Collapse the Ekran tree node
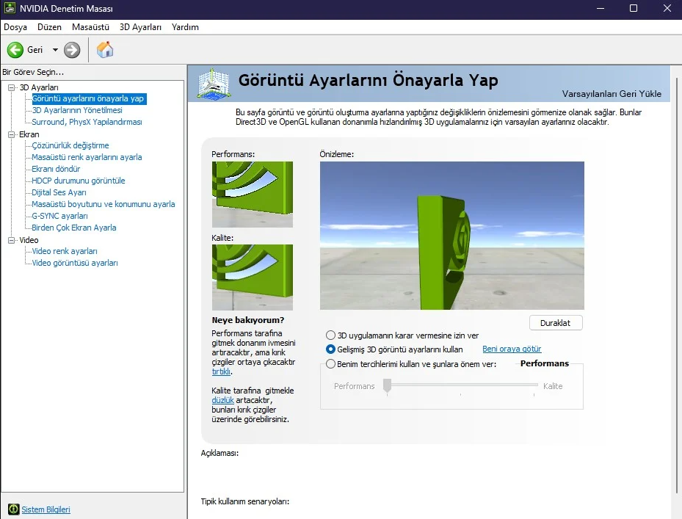The height and width of the screenshot is (519, 682). click(x=12, y=134)
